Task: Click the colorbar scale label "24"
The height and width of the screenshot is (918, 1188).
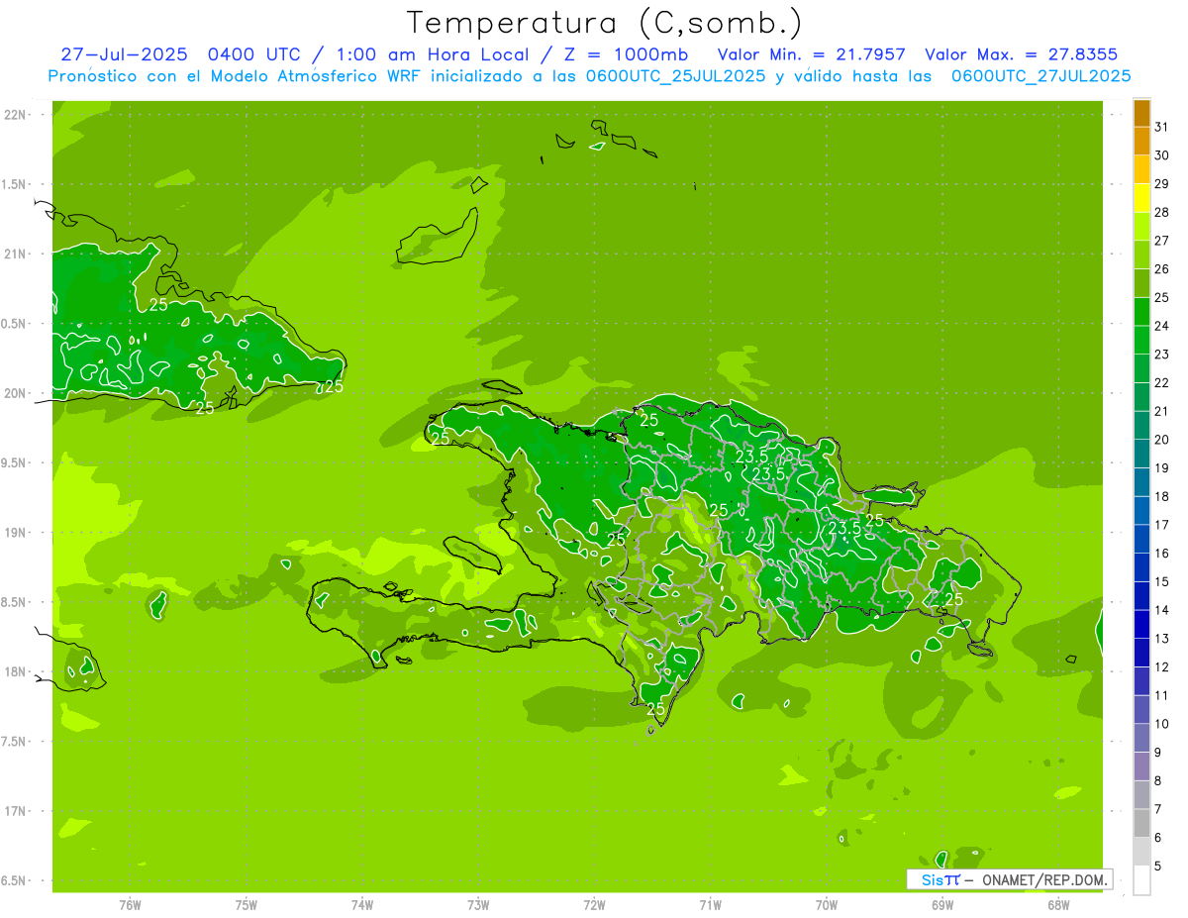Action: (x=1162, y=326)
